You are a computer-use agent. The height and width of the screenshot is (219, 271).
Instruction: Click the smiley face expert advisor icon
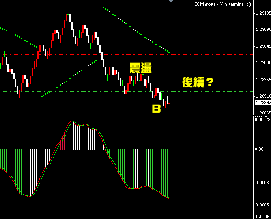coord(248,4)
